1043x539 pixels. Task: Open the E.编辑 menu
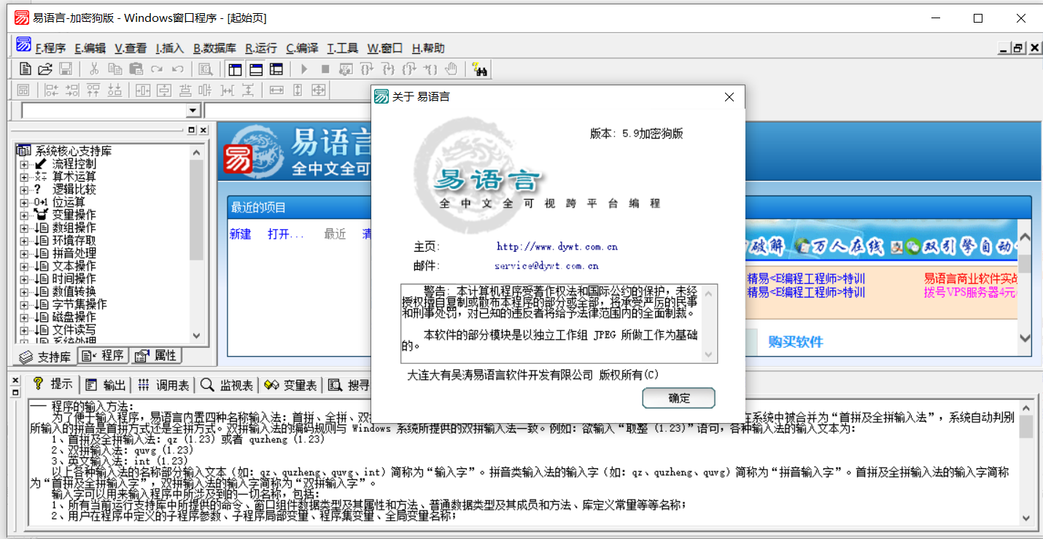coord(90,48)
